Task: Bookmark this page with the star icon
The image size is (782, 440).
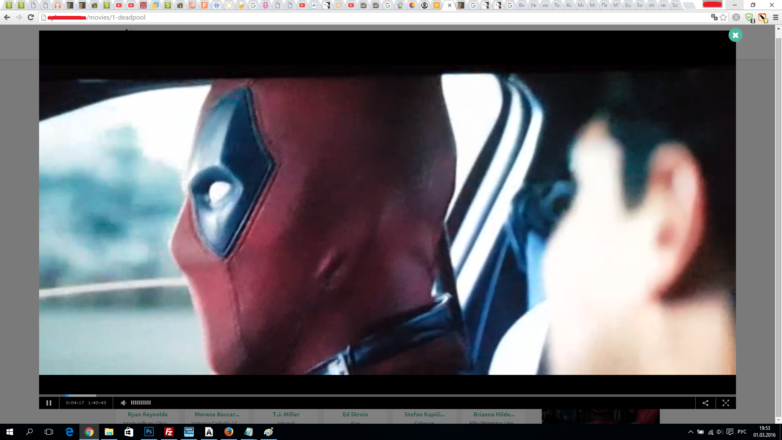Action: tap(723, 18)
